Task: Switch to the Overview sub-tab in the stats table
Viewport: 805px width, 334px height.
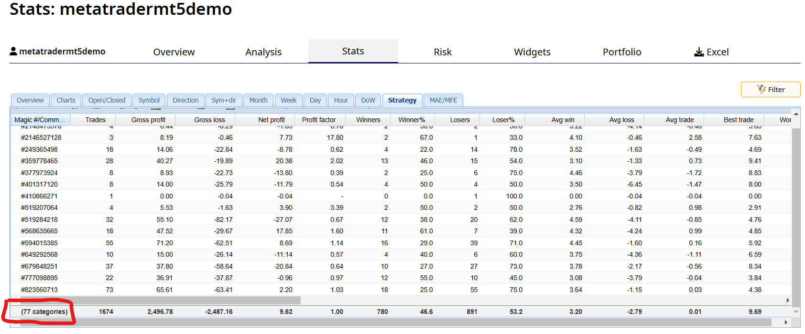Action: click(30, 100)
